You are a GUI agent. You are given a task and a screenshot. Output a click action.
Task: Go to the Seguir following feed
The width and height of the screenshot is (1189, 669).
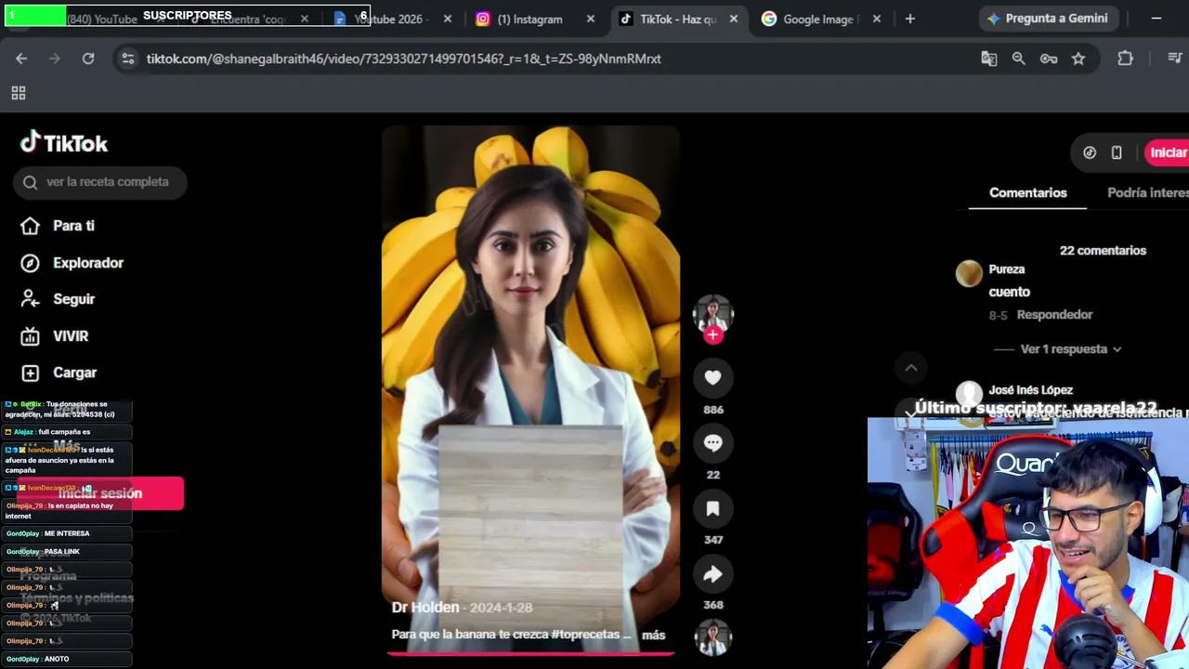[59, 299]
